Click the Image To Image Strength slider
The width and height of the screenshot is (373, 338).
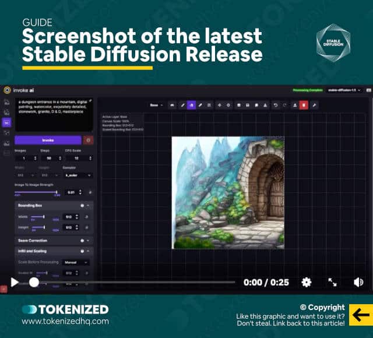36,192
